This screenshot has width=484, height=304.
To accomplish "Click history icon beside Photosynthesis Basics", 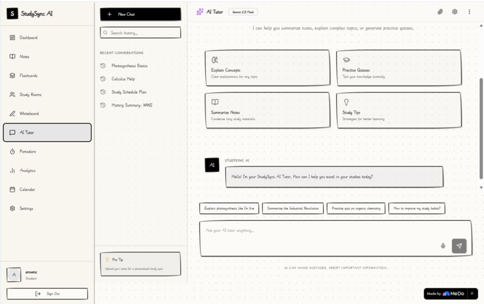I will 103,66.
